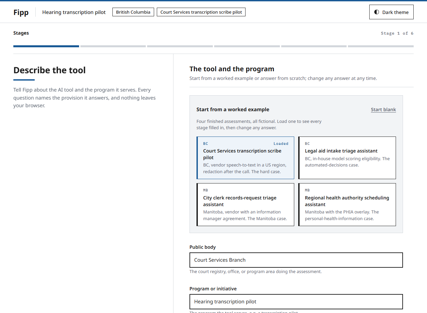Click the 'Loaded' status label
Viewport: 427px width, 313px height.
(x=281, y=144)
